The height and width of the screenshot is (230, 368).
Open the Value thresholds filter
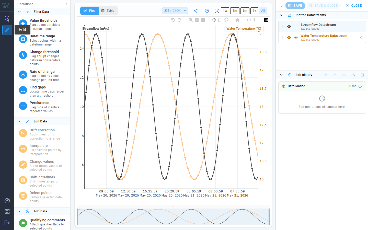point(42,24)
